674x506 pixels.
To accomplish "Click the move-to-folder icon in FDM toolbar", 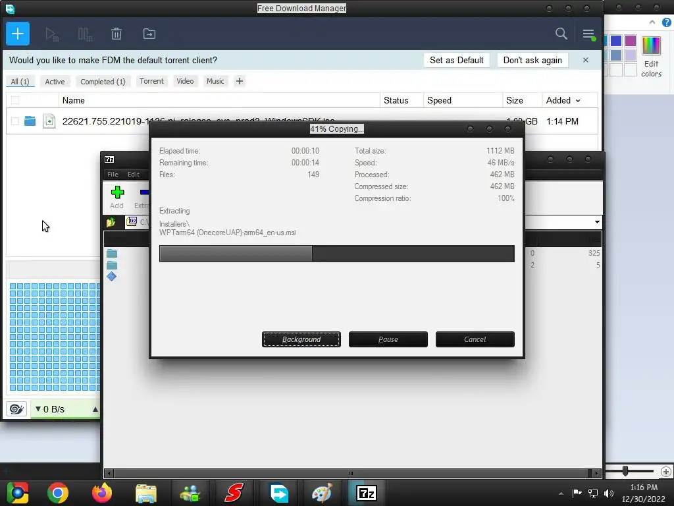I will [x=149, y=34].
